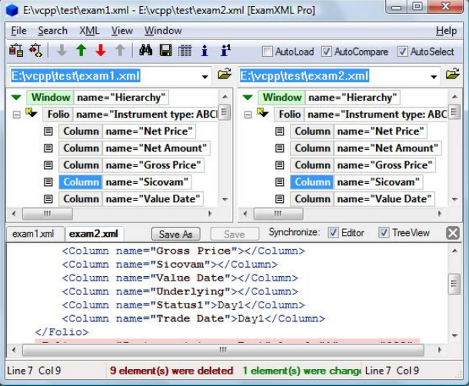Switch to the exam1.xml editor tab
The image size is (469, 386).
pos(33,234)
